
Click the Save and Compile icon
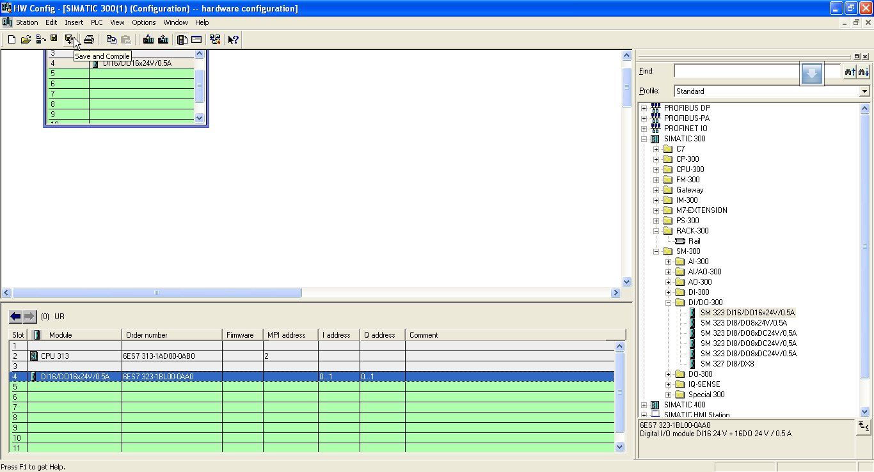tap(70, 40)
